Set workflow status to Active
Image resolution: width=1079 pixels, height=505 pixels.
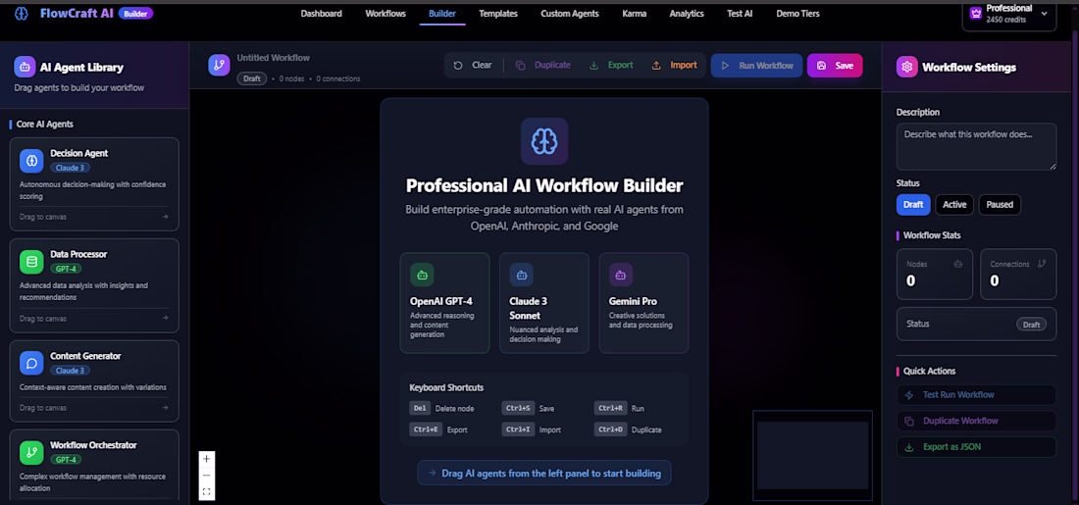[954, 204]
